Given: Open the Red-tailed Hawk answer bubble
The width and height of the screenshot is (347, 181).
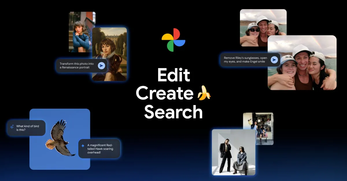Looking at the screenshot, I should pos(100,148).
